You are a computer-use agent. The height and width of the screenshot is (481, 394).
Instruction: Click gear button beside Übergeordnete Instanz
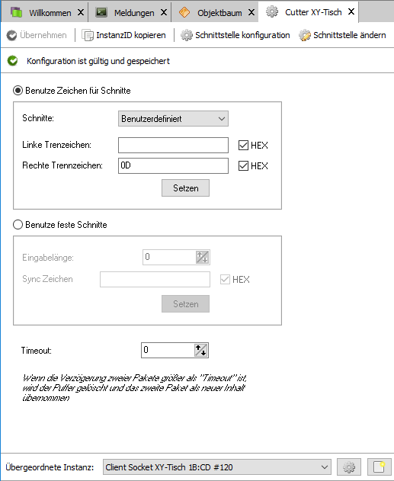pyautogui.click(x=348, y=467)
